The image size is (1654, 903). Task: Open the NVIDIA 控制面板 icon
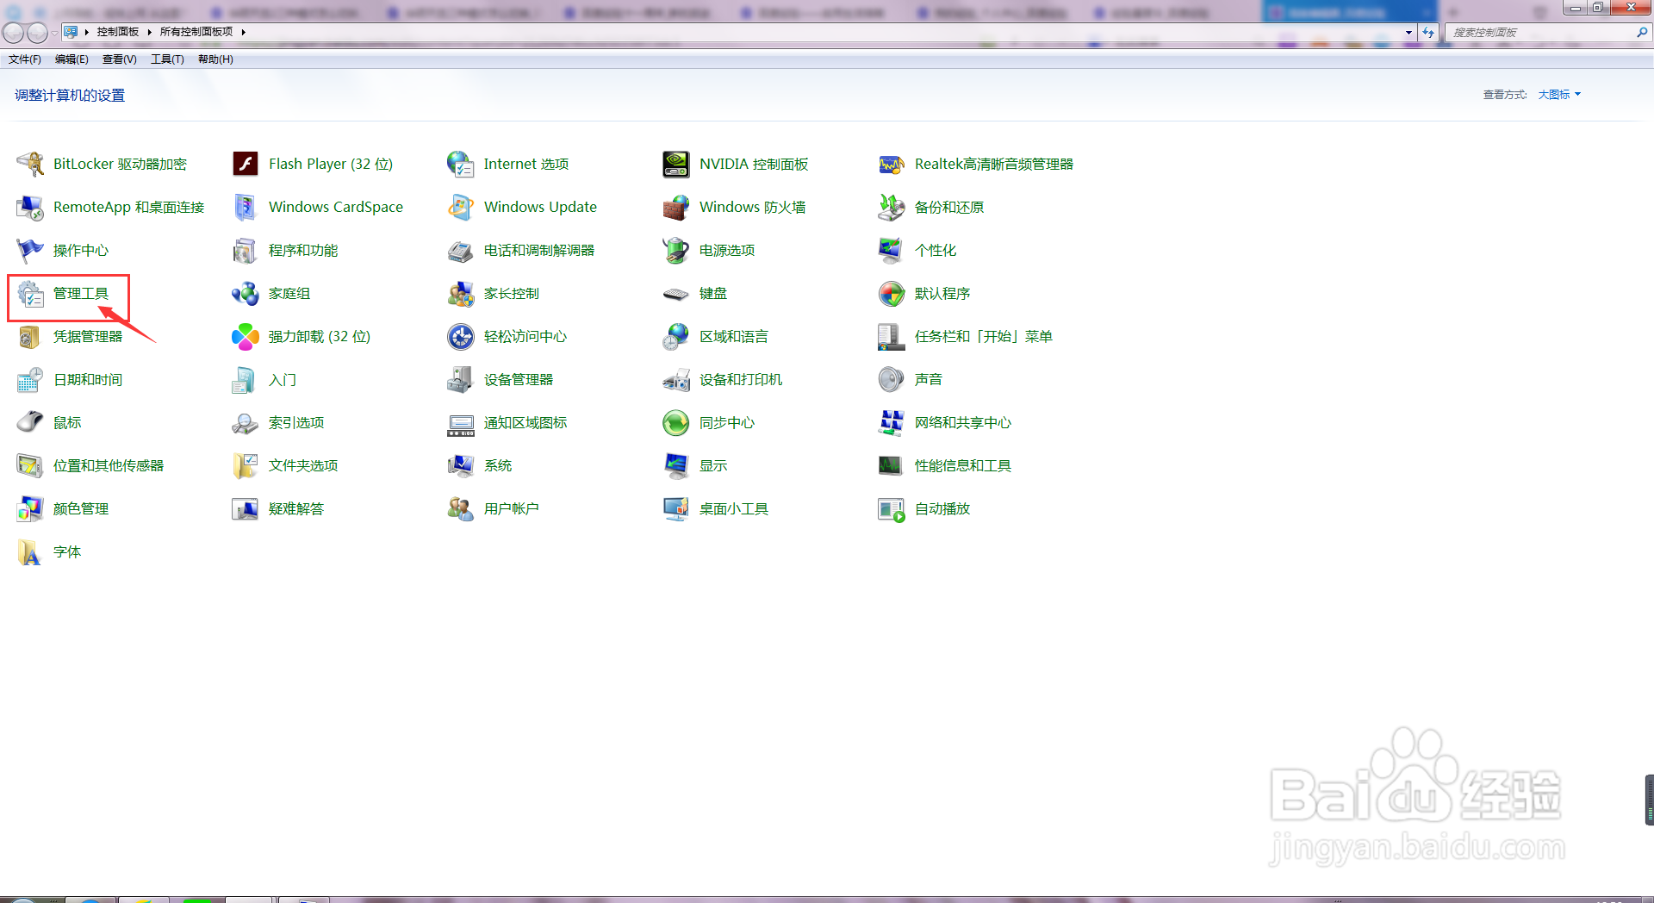pos(676,164)
